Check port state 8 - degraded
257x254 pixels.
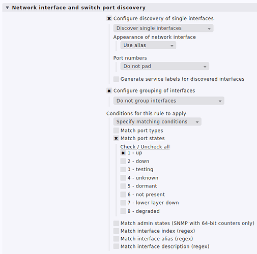pyautogui.click(x=123, y=211)
